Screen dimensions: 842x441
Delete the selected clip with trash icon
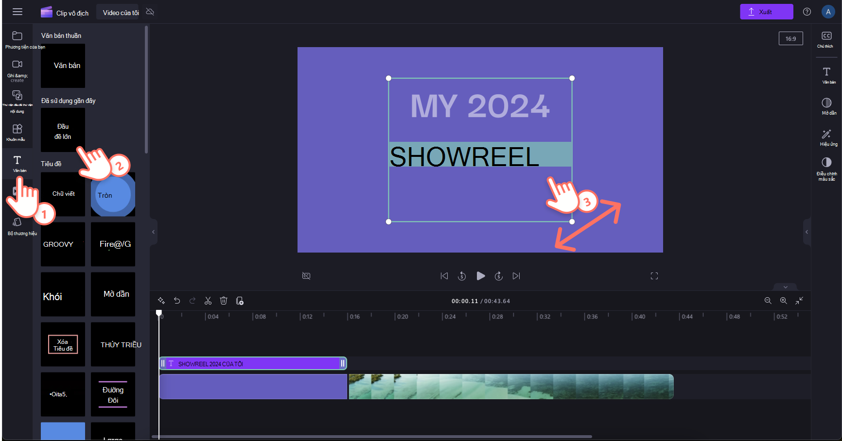224,301
